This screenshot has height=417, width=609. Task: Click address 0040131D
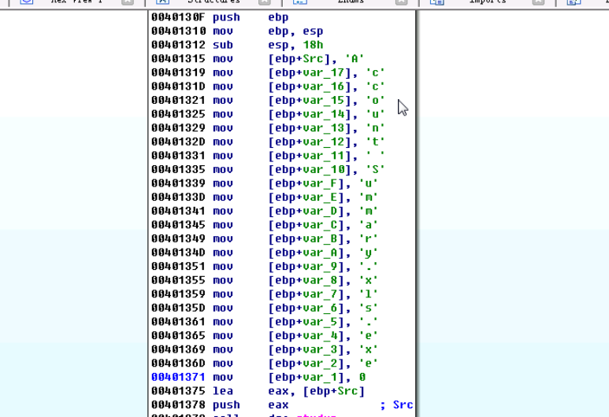point(178,87)
